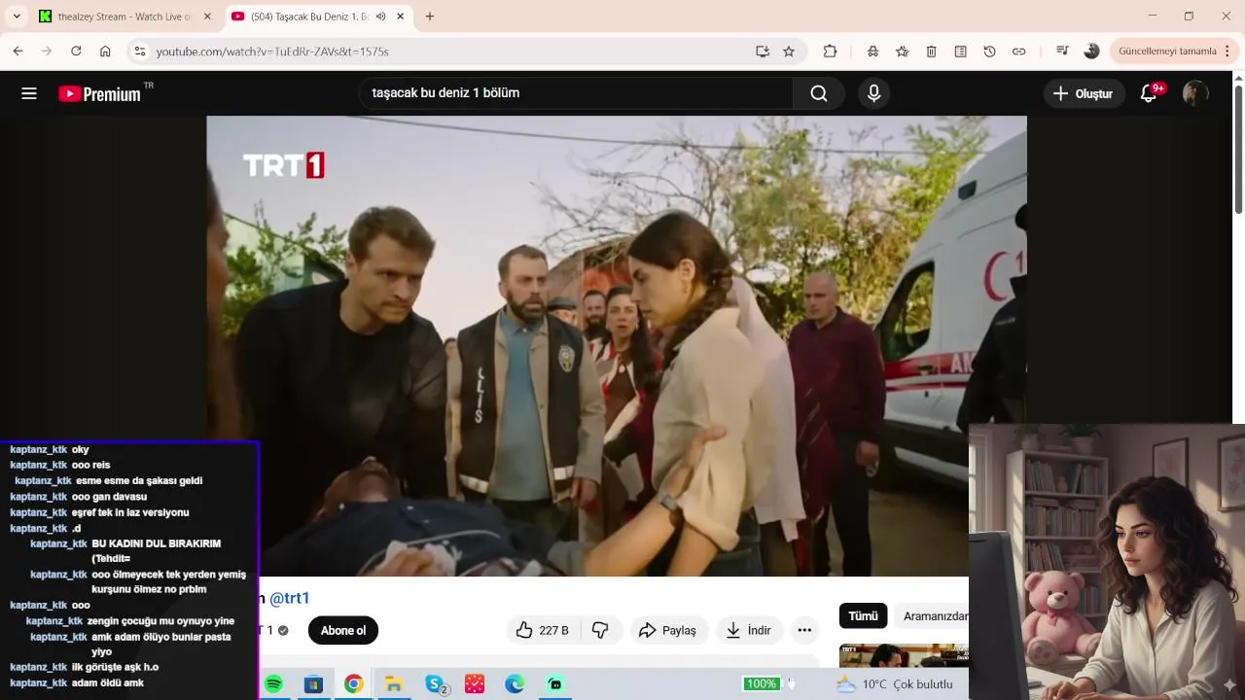Open Microsoft Edge from taskbar
This screenshot has height=700, width=1245.
tap(515, 684)
